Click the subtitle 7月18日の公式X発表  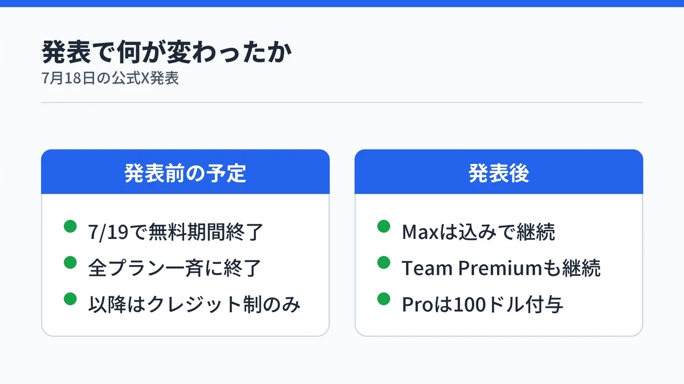point(111,78)
